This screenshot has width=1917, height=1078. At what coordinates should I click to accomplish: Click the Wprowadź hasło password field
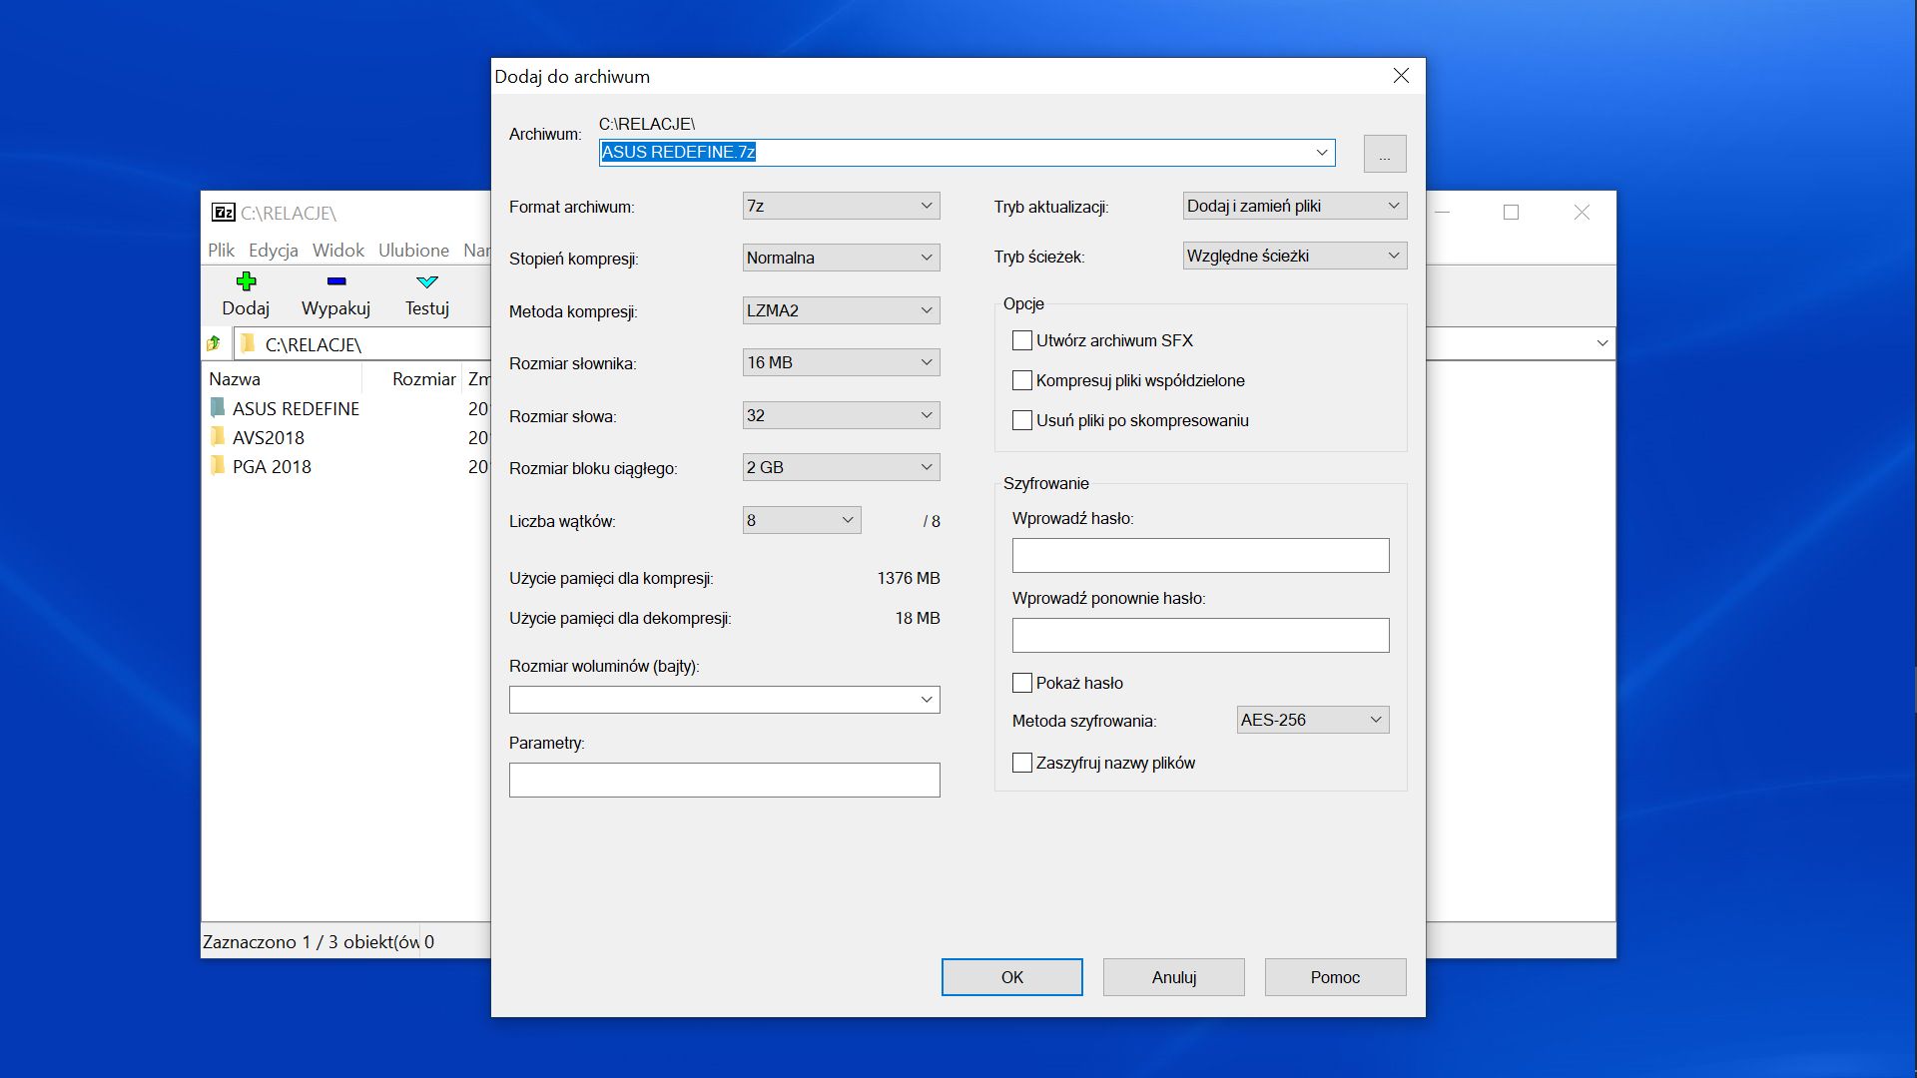coord(1200,556)
